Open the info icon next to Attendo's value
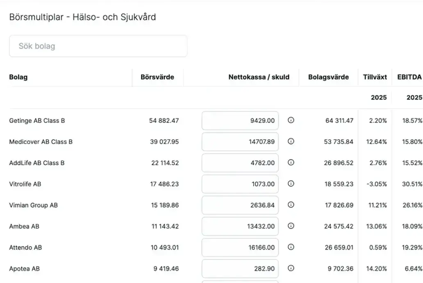 click(x=291, y=247)
